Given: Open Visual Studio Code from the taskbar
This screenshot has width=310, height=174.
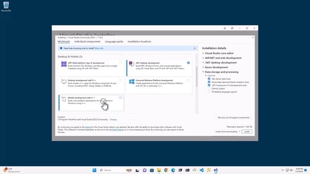Looking at the screenshot, I should 201,170.
